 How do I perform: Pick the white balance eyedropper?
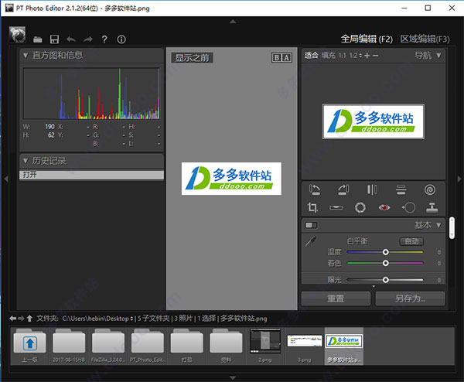click(x=310, y=241)
